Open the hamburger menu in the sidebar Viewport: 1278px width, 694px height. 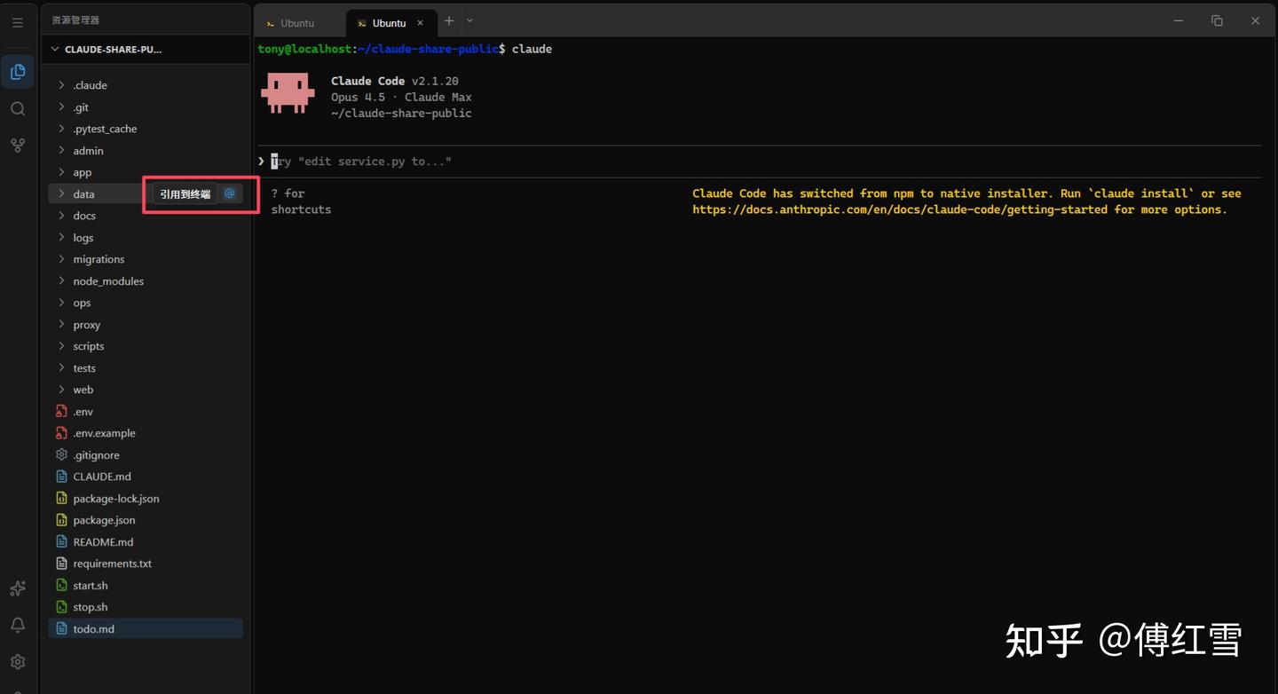(18, 22)
